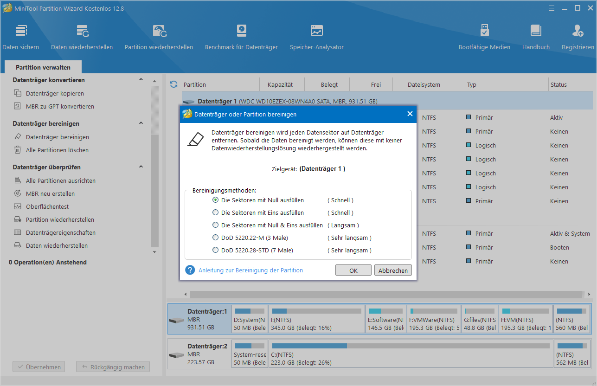597x386 pixels.
Task: Select I:(NTFS) 345.0 GB partition block
Action: click(x=317, y=319)
